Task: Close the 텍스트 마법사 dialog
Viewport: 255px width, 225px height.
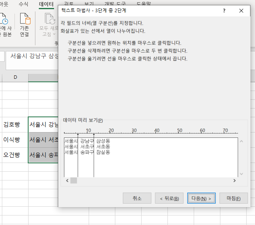Action: click(x=241, y=11)
